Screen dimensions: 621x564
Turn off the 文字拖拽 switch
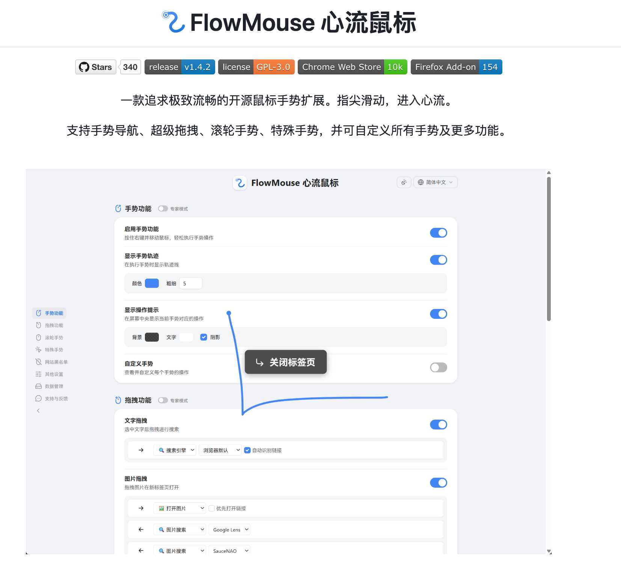439,425
